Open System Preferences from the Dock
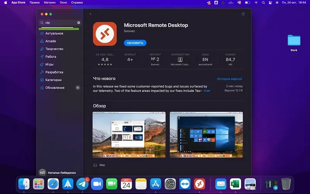This screenshot has width=310, height=194. 170,184
